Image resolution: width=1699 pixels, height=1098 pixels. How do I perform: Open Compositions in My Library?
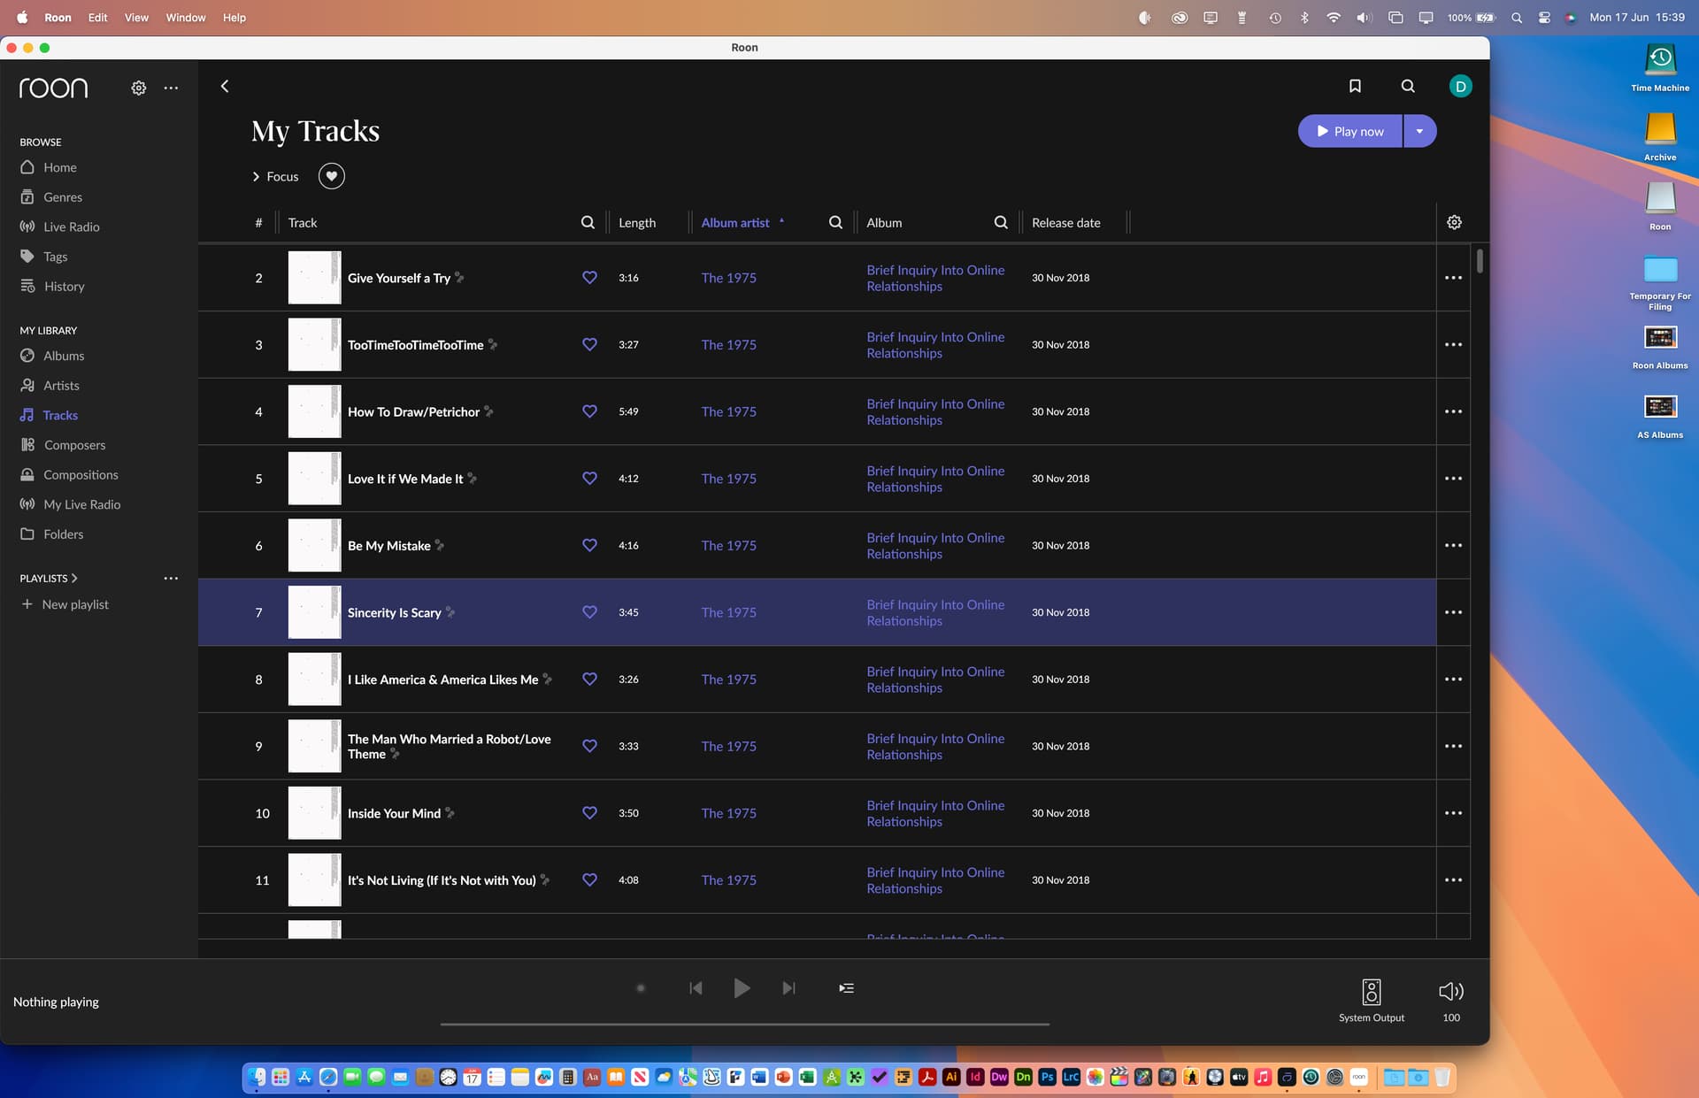tap(81, 475)
